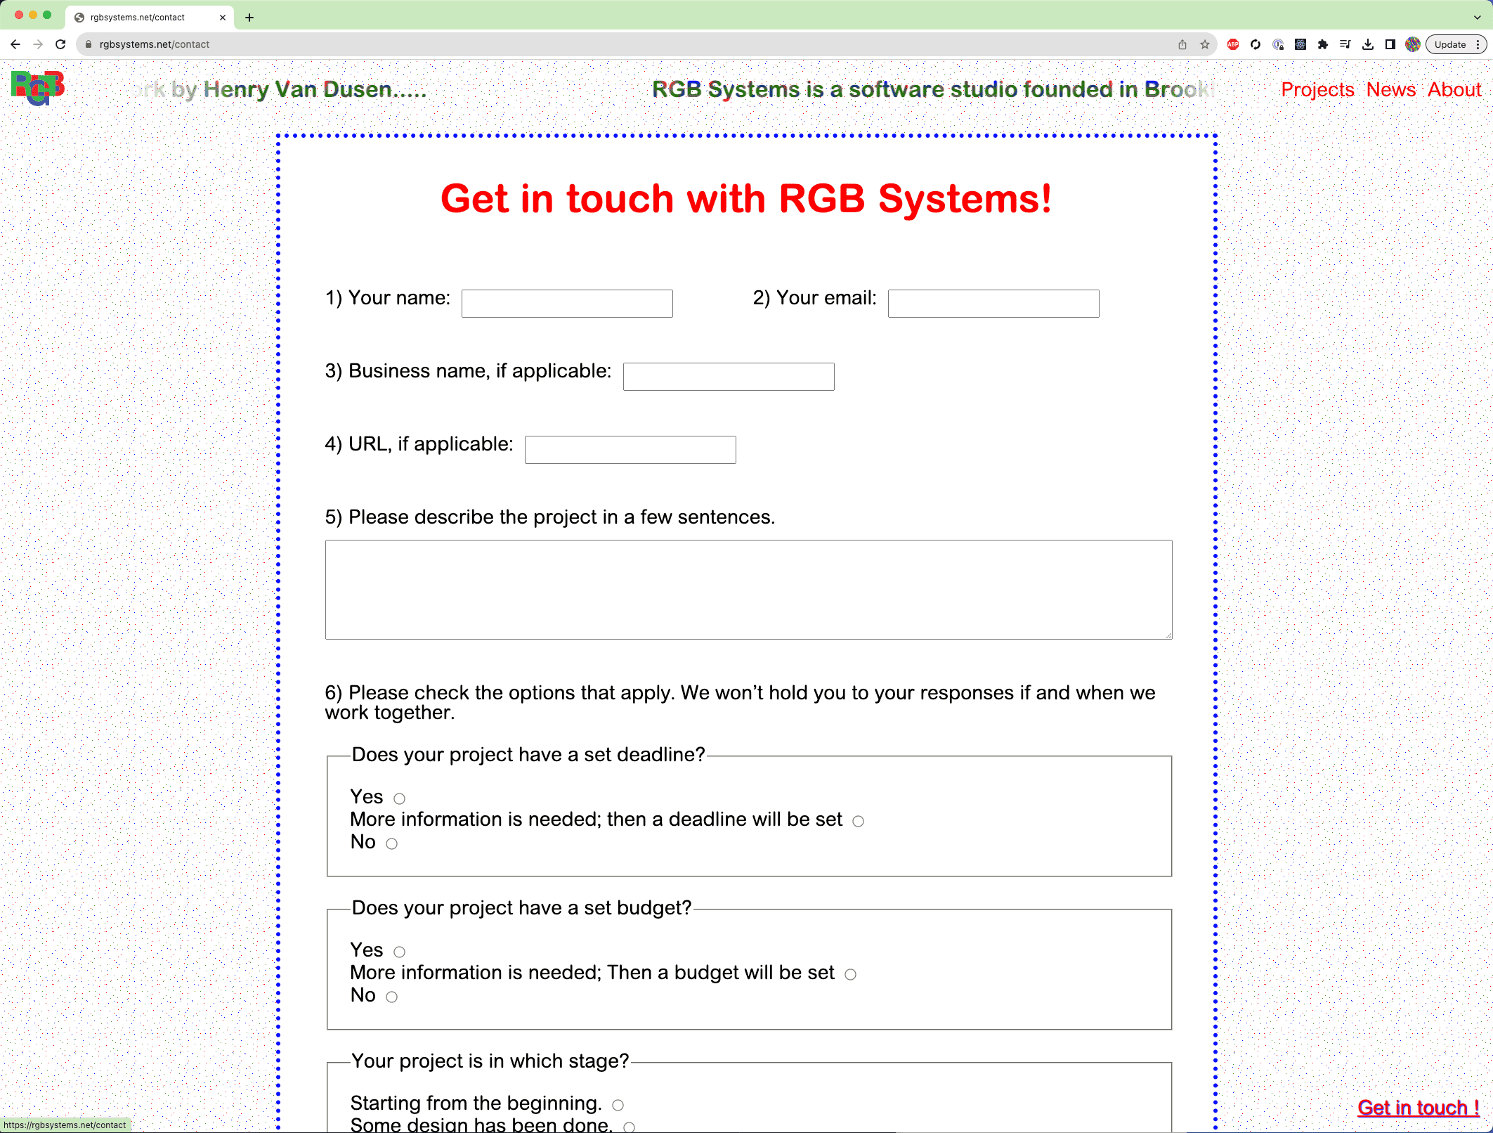This screenshot has width=1493, height=1133.
Task: Go to the About nav link
Action: (x=1454, y=90)
